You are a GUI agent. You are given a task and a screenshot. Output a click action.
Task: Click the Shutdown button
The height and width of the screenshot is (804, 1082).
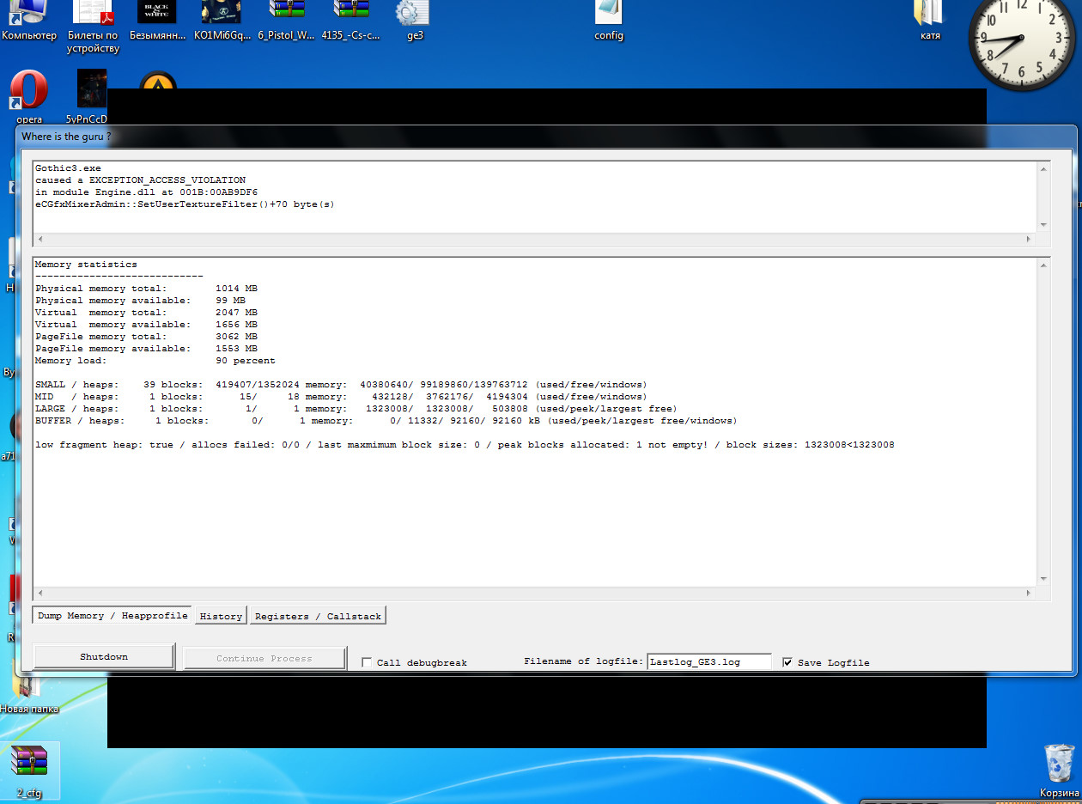(x=104, y=657)
